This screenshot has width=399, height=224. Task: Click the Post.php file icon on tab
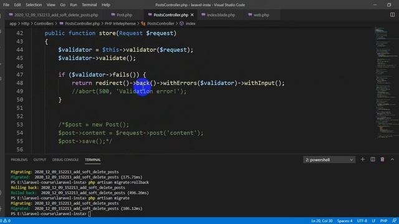point(113,15)
